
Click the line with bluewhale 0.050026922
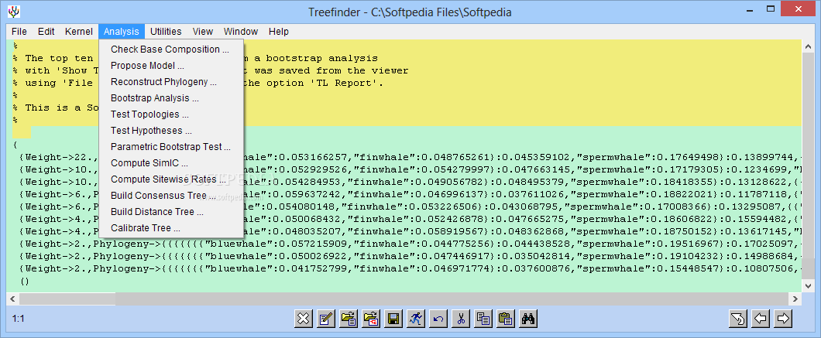409,256
